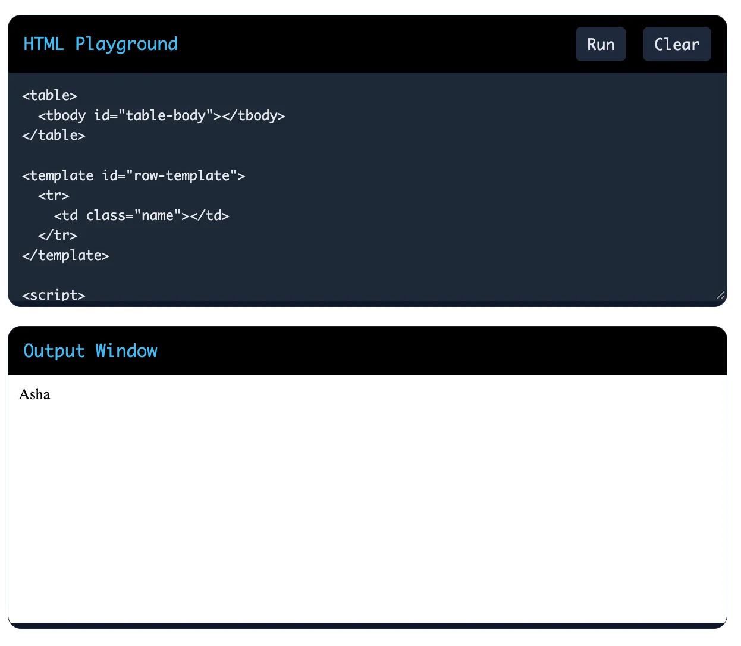Click the <table> line in editor

point(50,95)
